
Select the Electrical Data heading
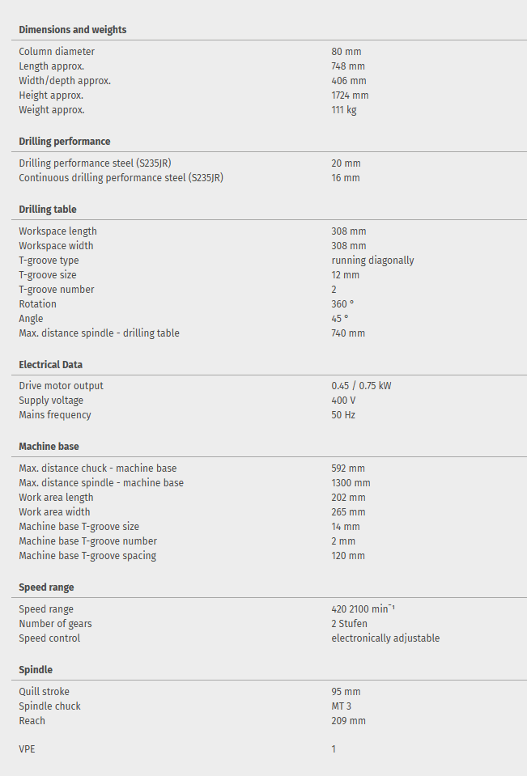click(50, 365)
